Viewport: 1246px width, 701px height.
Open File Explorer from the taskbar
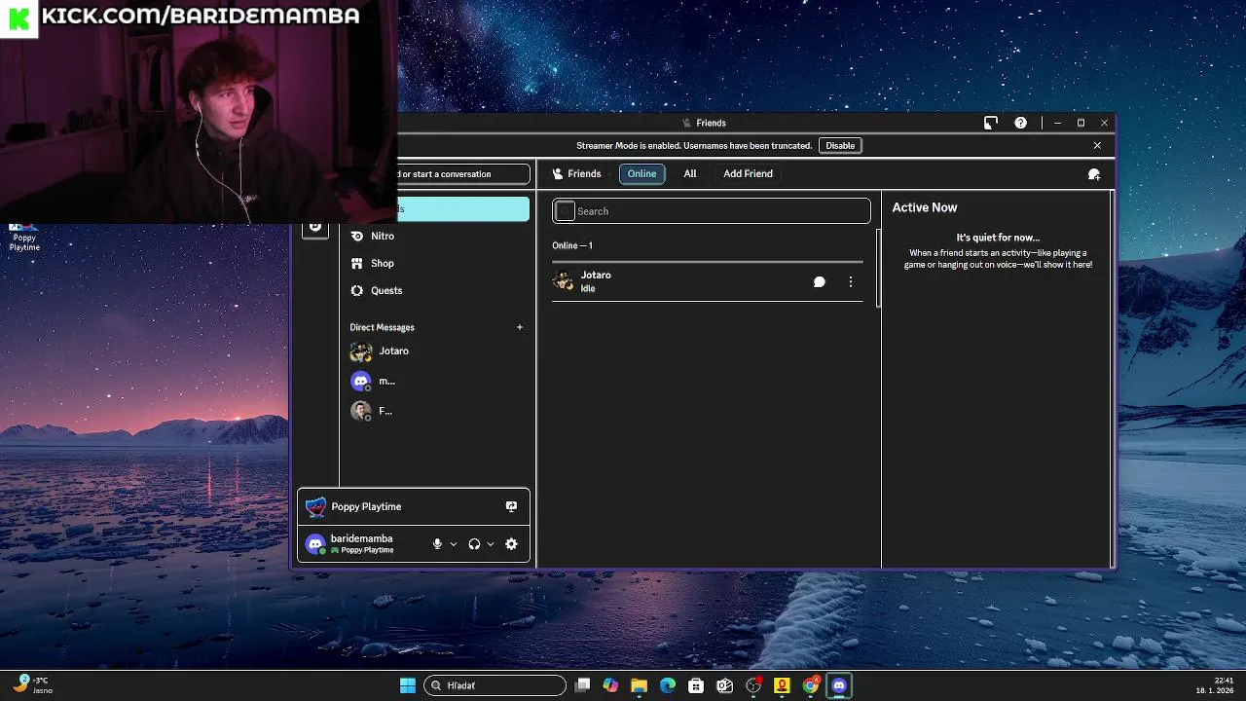click(x=639, y=685)
